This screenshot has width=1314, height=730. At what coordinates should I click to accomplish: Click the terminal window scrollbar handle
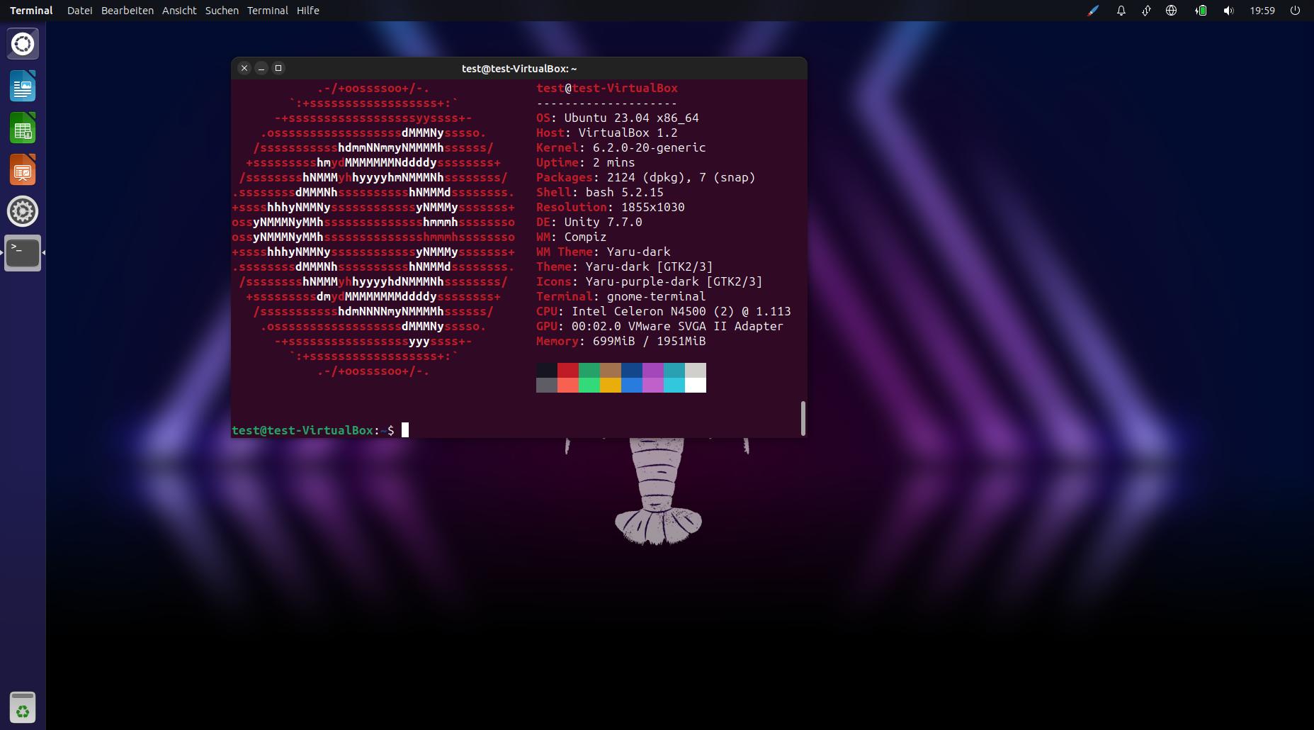803,418
